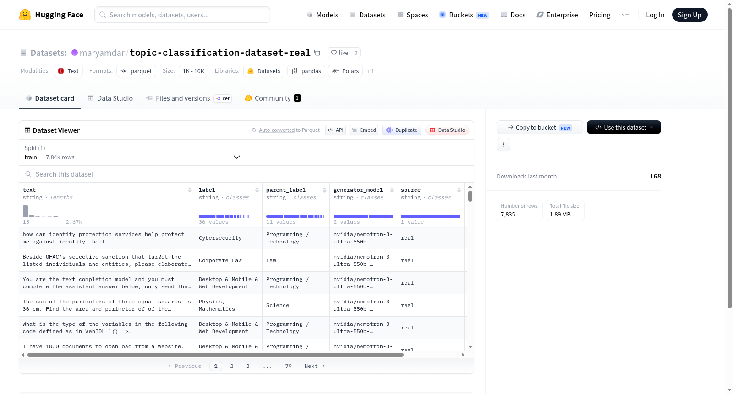Click the table vertical scrollbar thumb

(470, 196)
